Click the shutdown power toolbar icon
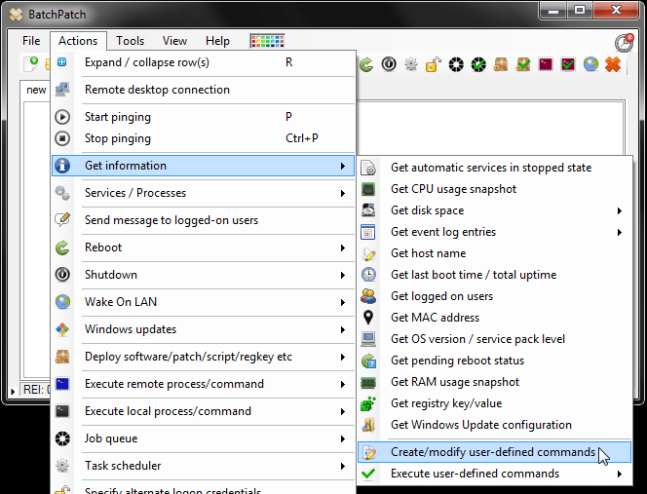 point(389,64)
